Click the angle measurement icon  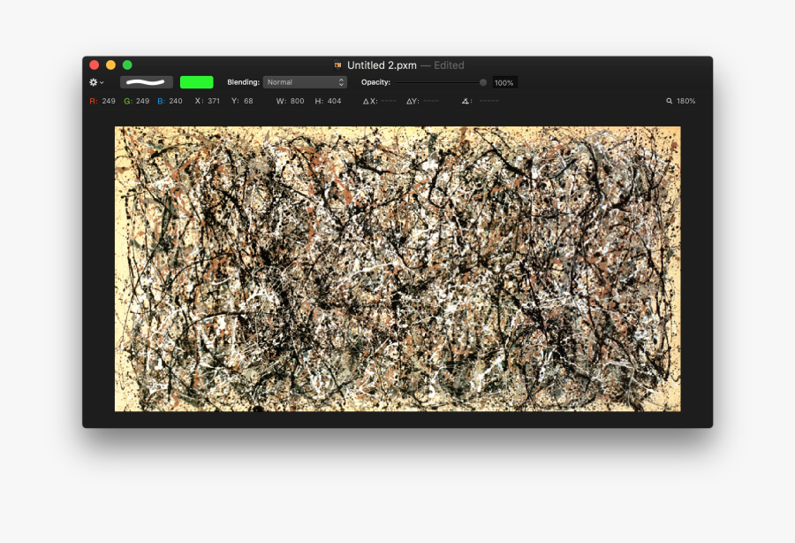[x=466, y=102]
